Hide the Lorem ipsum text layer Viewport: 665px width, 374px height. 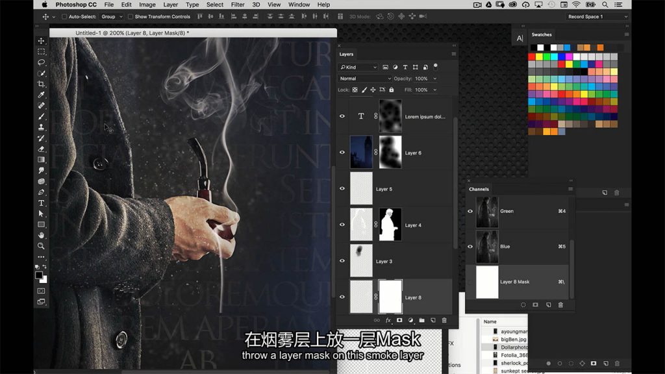click(342, 116)
